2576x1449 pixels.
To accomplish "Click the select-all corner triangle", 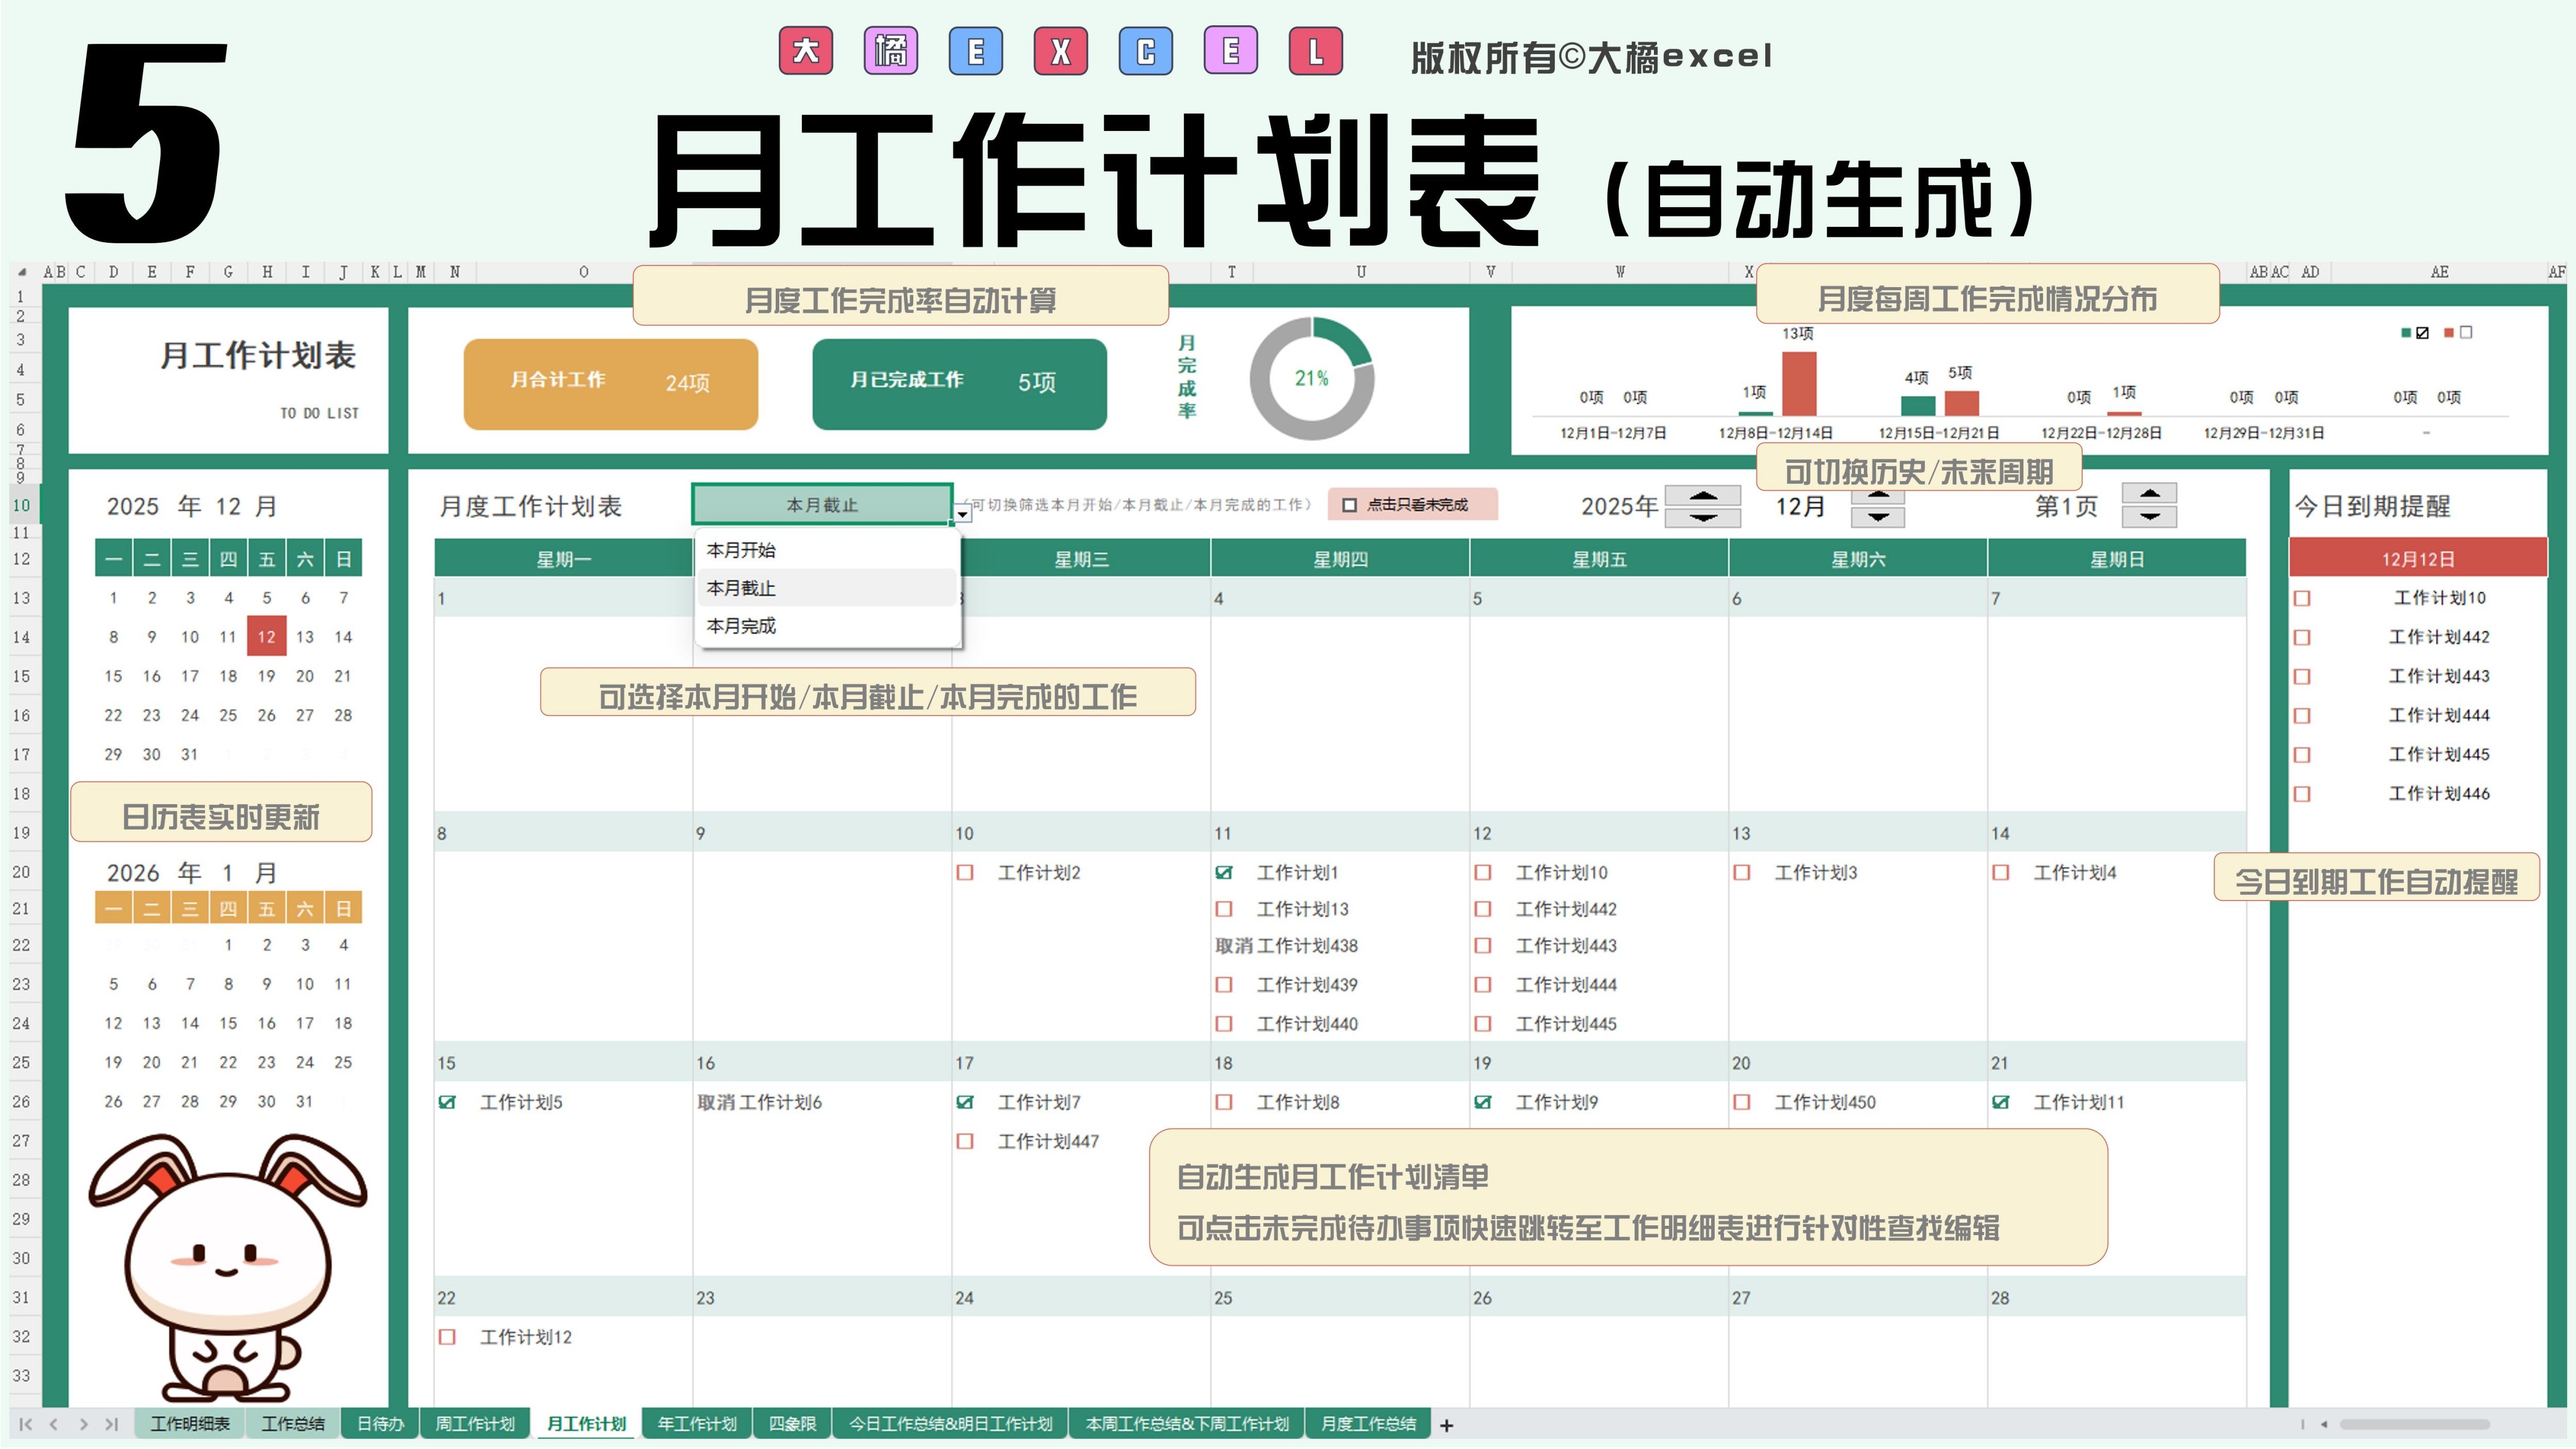I will pyautogui.click(x=22, y=272).
